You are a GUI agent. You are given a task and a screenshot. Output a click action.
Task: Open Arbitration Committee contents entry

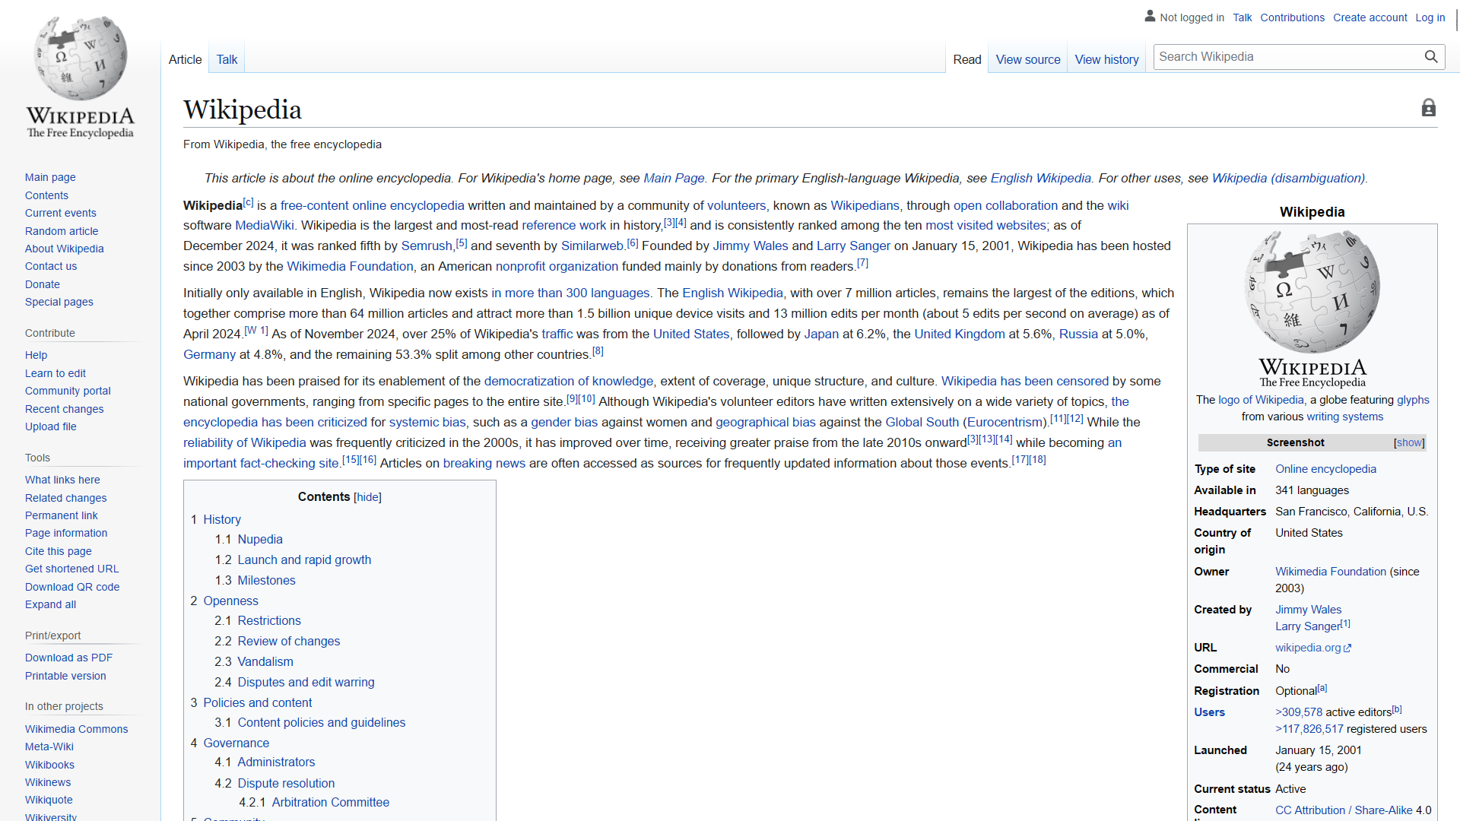point(331,802)
